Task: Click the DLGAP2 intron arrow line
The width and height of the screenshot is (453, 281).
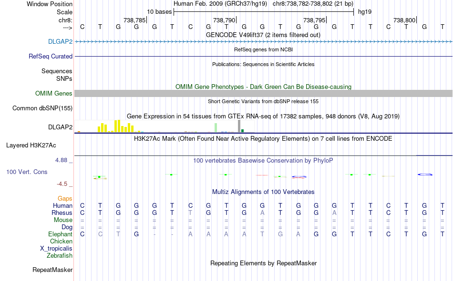Action: tap(264, 42)
